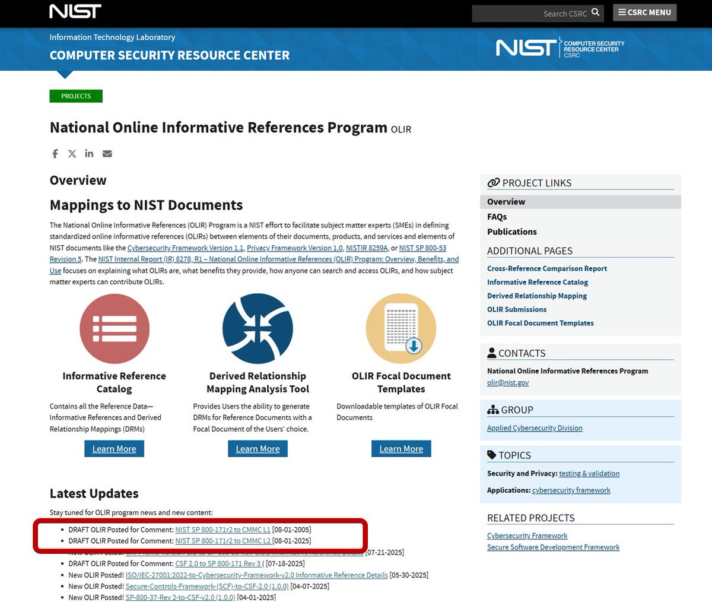This screenshot has width=712, height=602.
Task: Select Overview in Project Links
Action: coord(580,202)
